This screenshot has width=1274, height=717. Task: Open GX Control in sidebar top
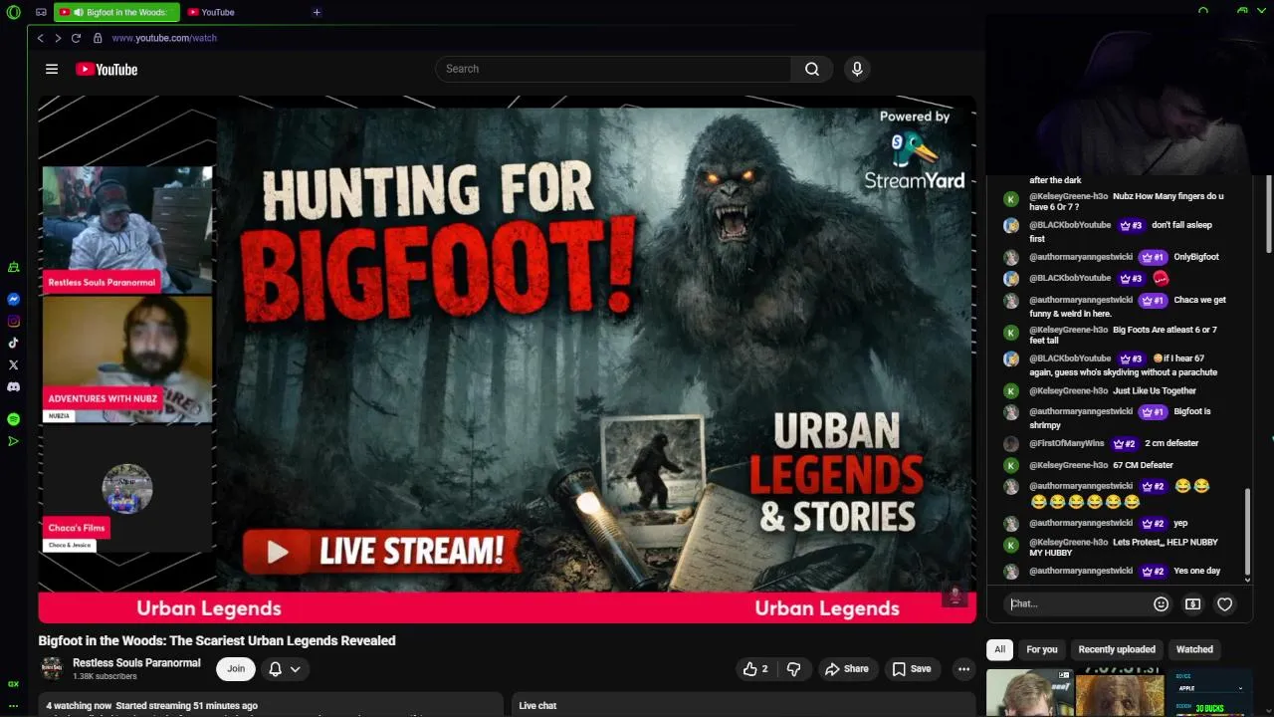[14, 267]
